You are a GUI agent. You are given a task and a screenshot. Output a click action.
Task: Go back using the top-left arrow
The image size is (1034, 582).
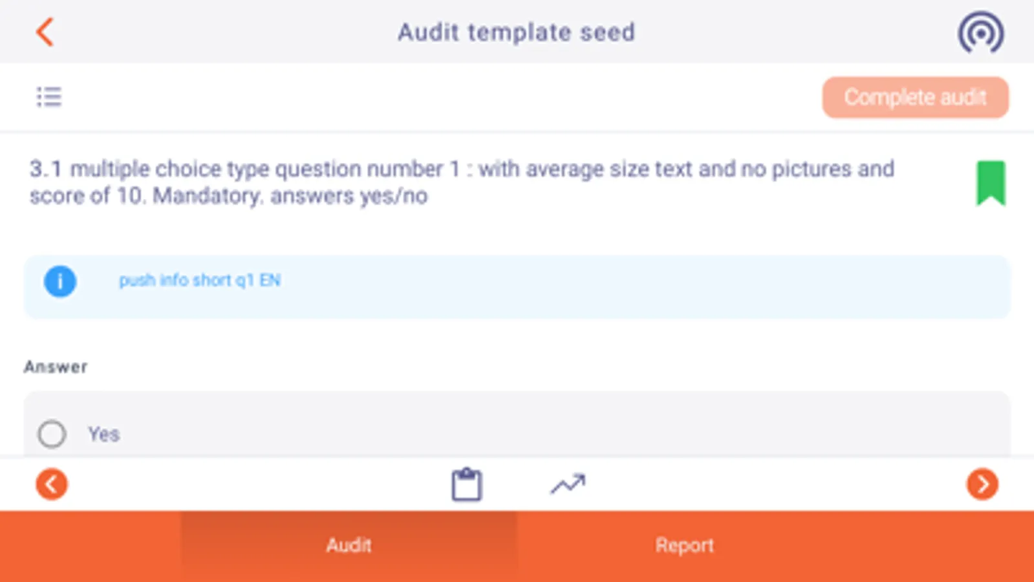(x=45, y=32)
